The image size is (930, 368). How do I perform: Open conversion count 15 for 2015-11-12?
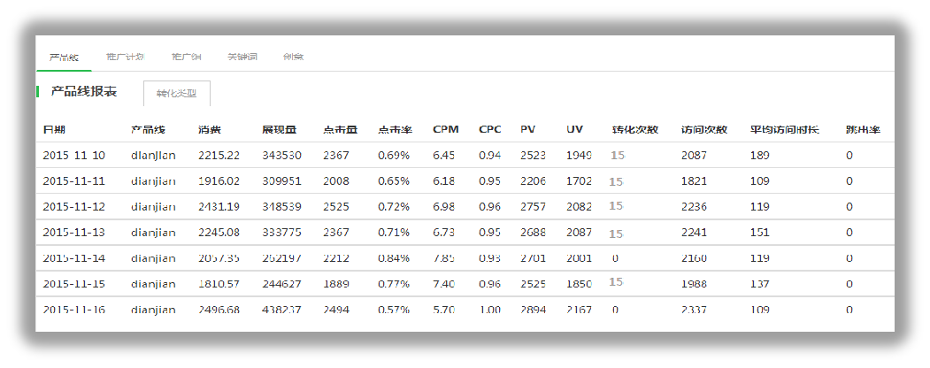click(x=617, y=206)
